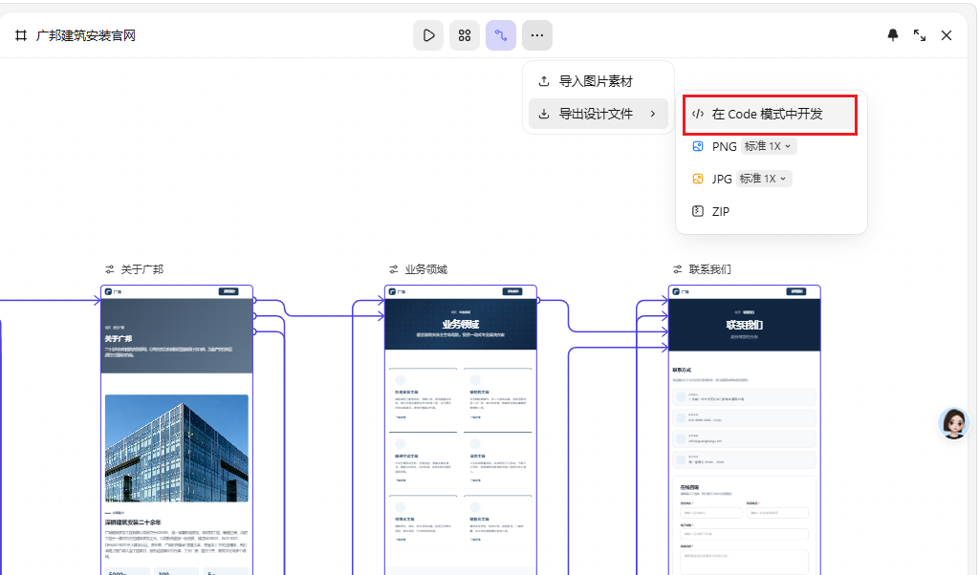
Task: Click the upload icon of 导入图片素材
Action: (544, 81)
